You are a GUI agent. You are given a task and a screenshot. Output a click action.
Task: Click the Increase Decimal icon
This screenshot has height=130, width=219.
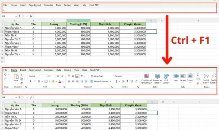pyautogui.click(x=132, y=81)
